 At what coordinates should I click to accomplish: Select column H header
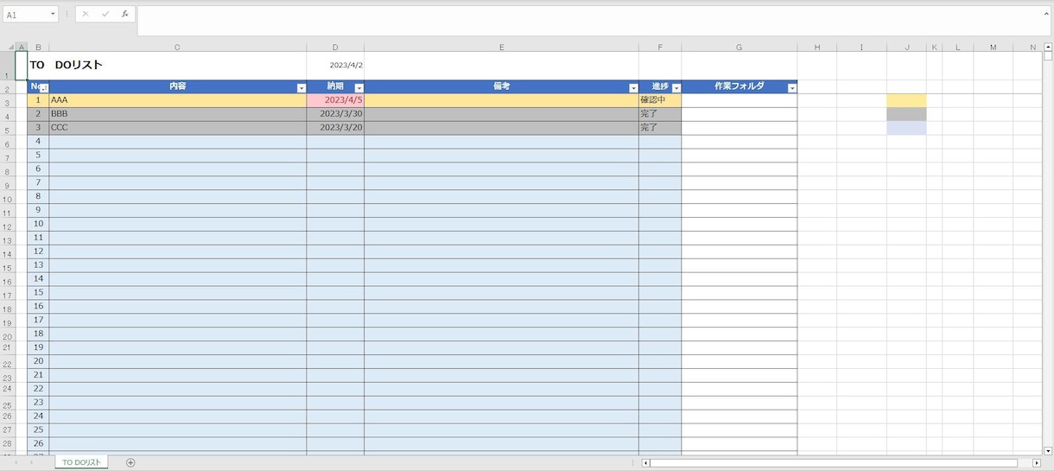coord(816,47)
